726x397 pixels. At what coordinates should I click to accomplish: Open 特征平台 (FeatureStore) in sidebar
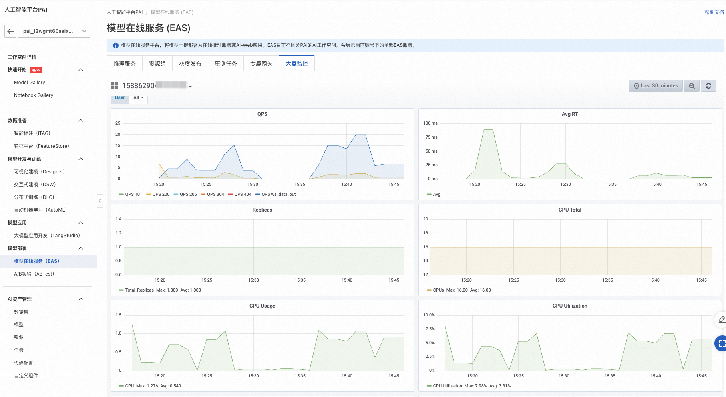point(42,146)
